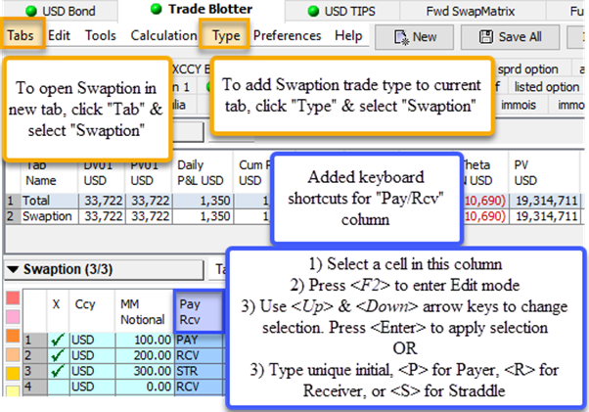Click the green status dot on Trade Blotter tab
The width and height of the screenshot is (589, 412).
156,9
